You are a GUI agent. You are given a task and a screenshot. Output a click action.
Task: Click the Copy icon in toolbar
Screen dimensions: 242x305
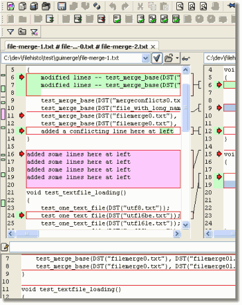tap(152, 6)
